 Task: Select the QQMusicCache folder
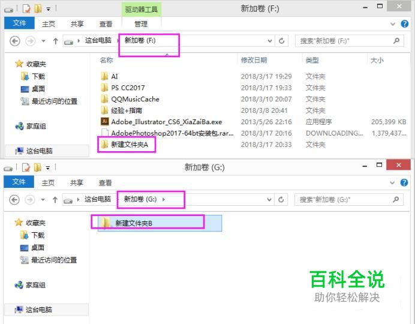click(x=130, y=99)
